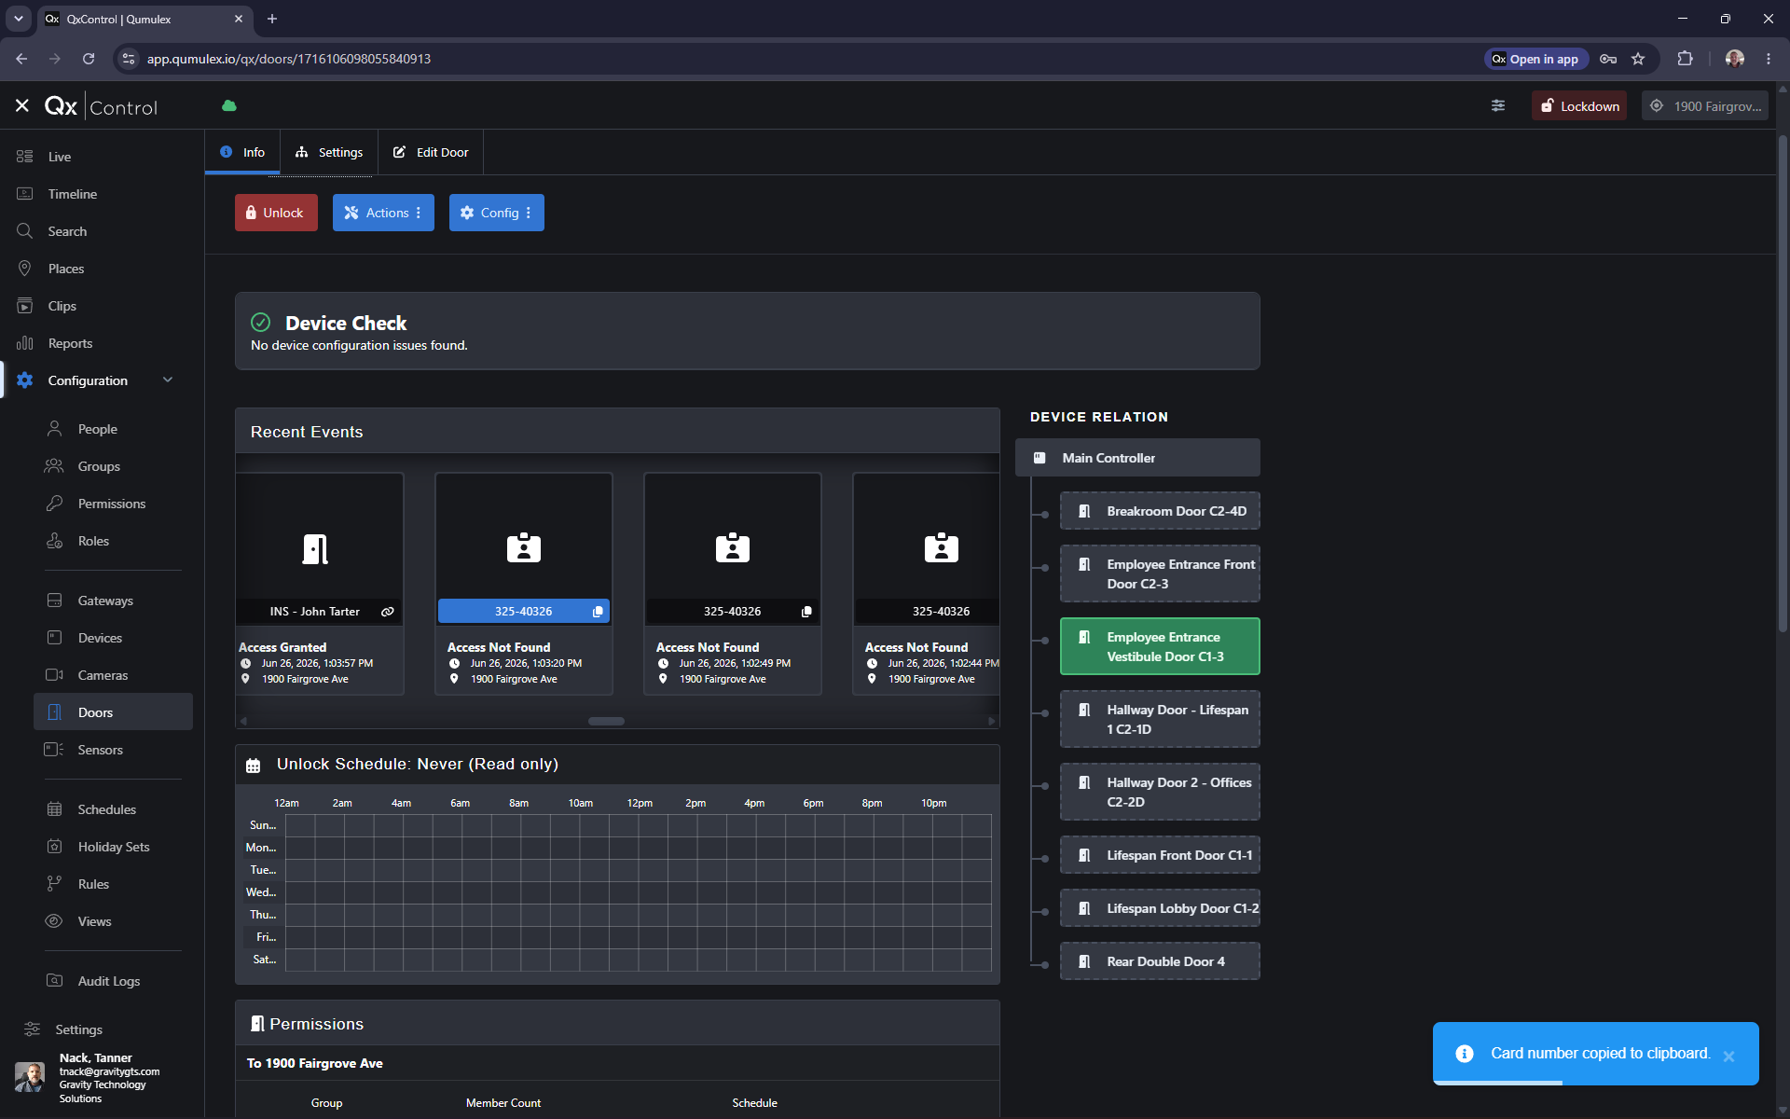This screenshot has width=1790, height=1119.
Task: Click the Unlock Schedule calendar icon
Action: [253, 766]
